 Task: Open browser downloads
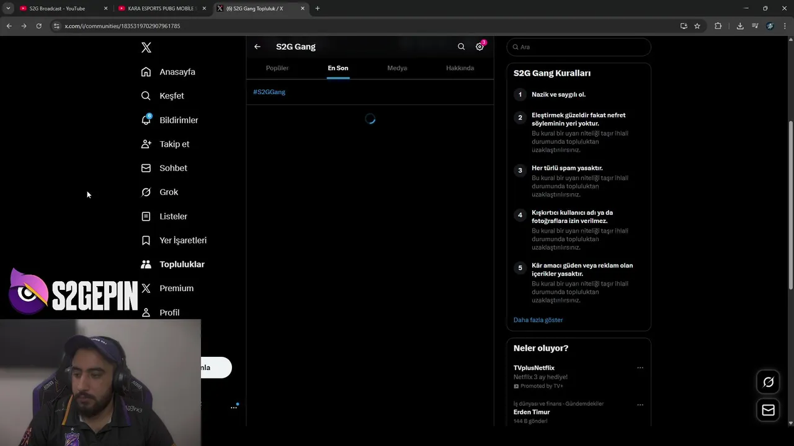(740, 26)
